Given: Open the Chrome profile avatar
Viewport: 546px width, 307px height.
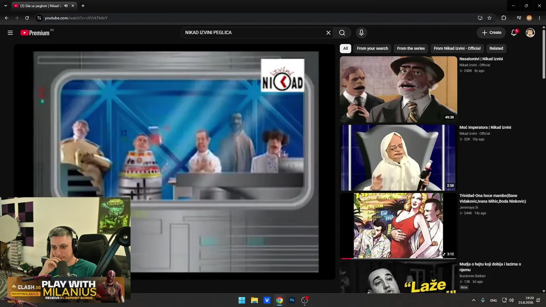Looking at the screenshot, I should click(x=529, y=18).
